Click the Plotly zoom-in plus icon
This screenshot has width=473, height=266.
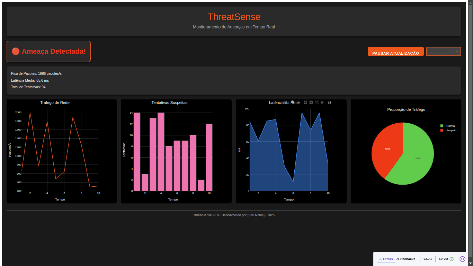pyautogui.click(x=305, y=102)
